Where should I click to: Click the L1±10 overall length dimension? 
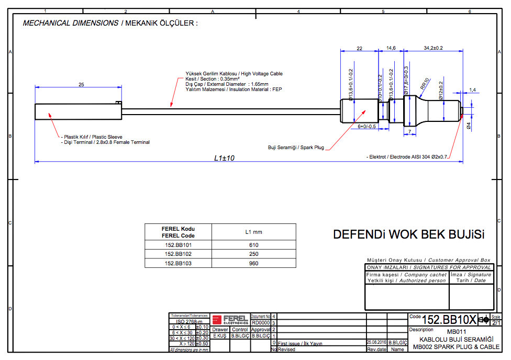pos(225,157)
